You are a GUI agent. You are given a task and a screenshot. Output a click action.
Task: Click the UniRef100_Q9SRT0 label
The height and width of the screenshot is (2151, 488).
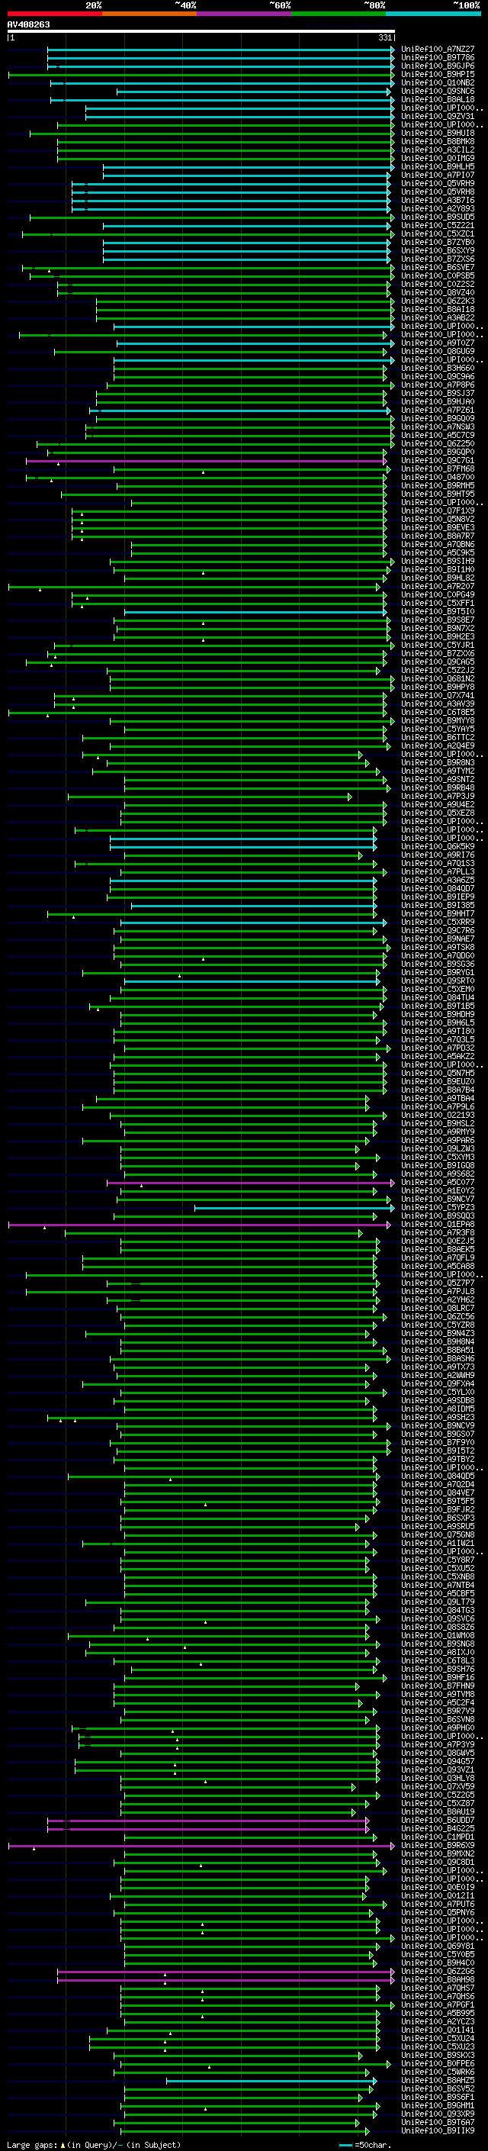pyautogui.click(x=437, y=981)
